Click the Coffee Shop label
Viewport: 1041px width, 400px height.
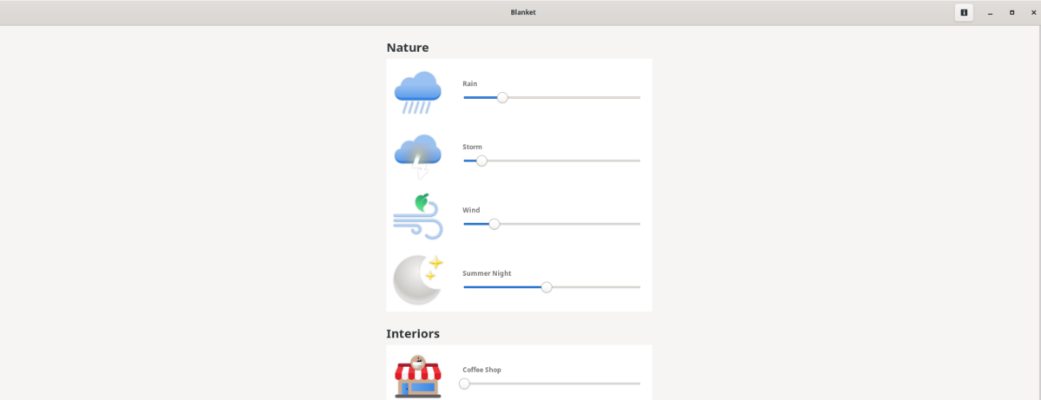482,370
